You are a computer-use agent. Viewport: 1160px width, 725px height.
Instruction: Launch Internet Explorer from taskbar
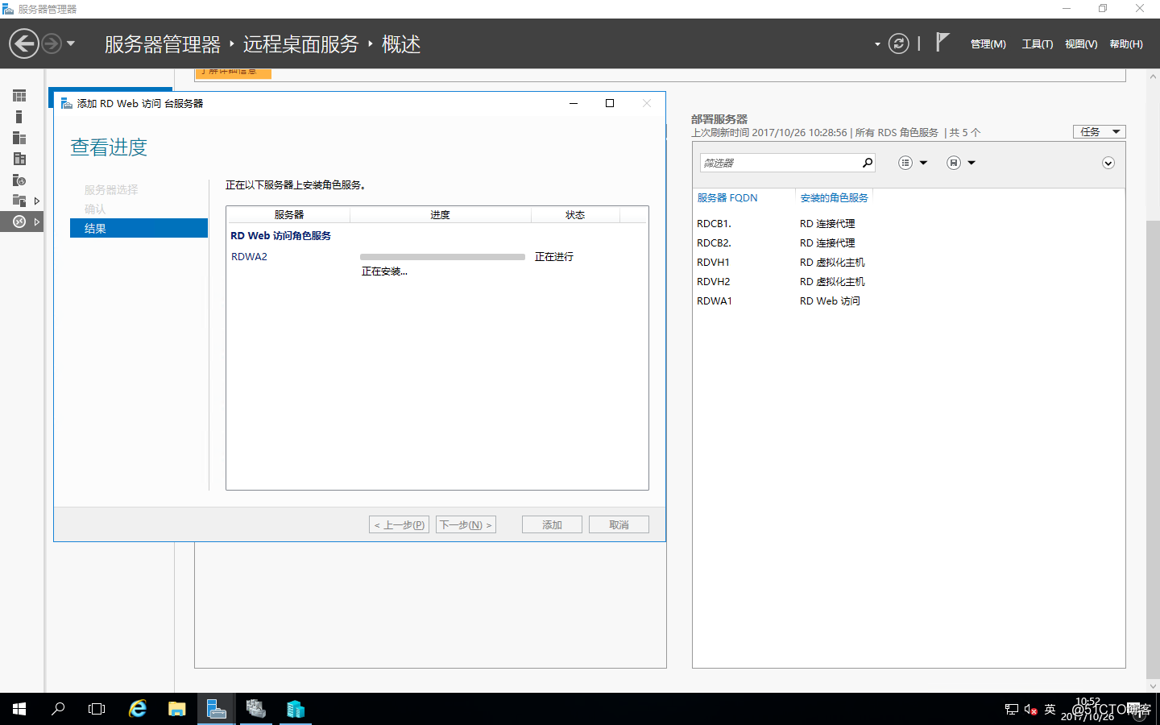click(138, 709)
